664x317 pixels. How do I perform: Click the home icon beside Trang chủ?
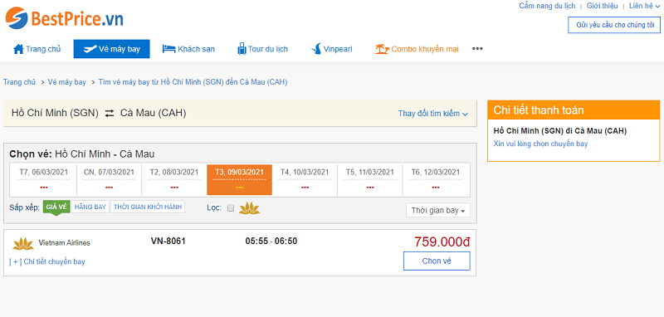coord(18,49)
